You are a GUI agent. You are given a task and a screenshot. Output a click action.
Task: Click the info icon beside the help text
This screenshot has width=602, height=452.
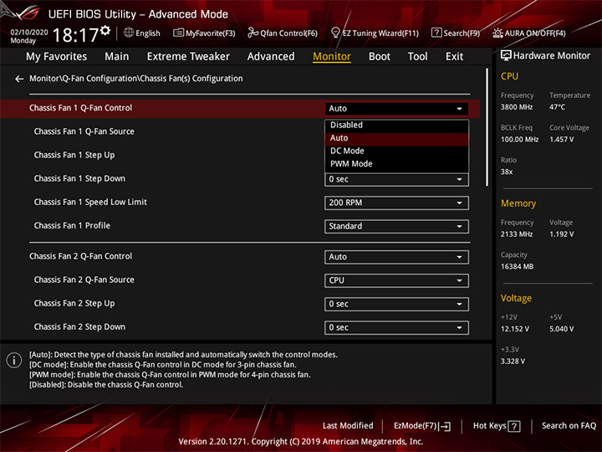(14, 360)
